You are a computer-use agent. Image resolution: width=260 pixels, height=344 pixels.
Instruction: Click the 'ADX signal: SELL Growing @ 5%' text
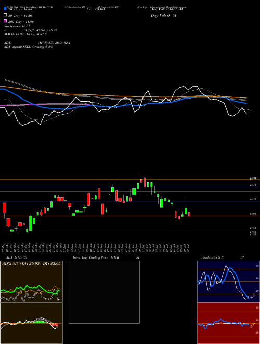29,47
